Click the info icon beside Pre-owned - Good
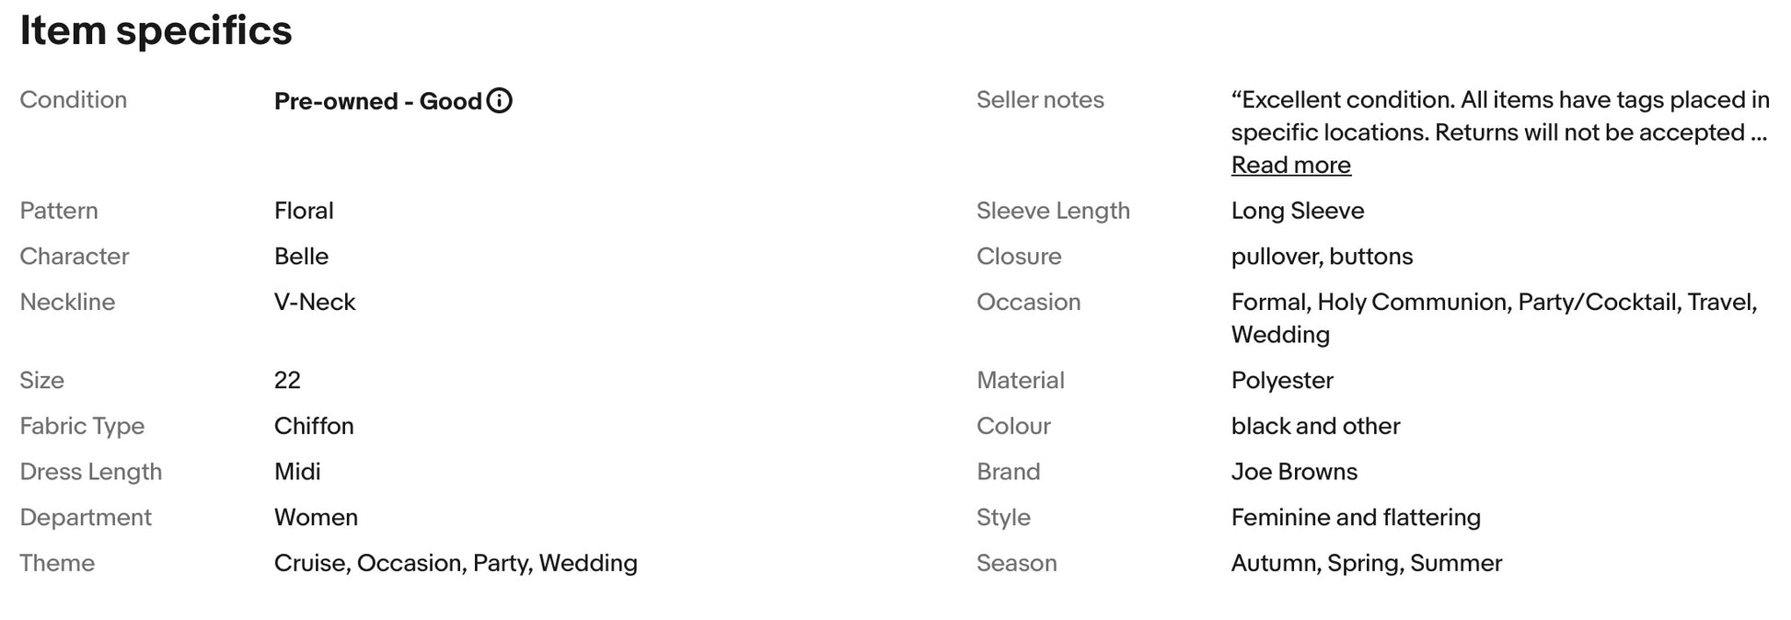The width and height of the screenshot is (1791, 620). (x=499, y=100)
